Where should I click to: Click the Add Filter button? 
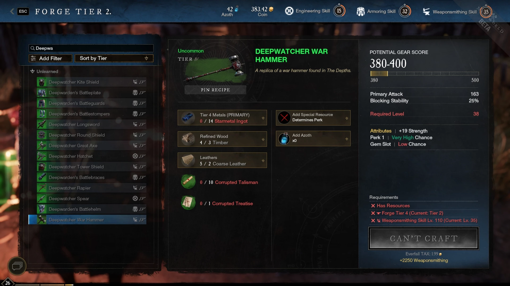pyautogui.click(x=50, y=58)
